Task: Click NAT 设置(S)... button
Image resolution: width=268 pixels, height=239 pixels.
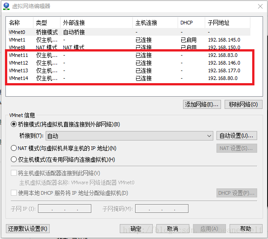Action: (x=237, y=148)
